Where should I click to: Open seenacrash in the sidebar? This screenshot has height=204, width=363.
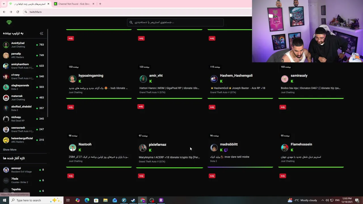(24, 129)
